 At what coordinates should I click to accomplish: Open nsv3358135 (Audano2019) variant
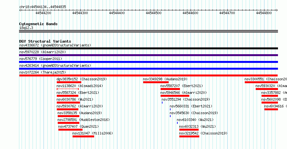coord(80,113)
